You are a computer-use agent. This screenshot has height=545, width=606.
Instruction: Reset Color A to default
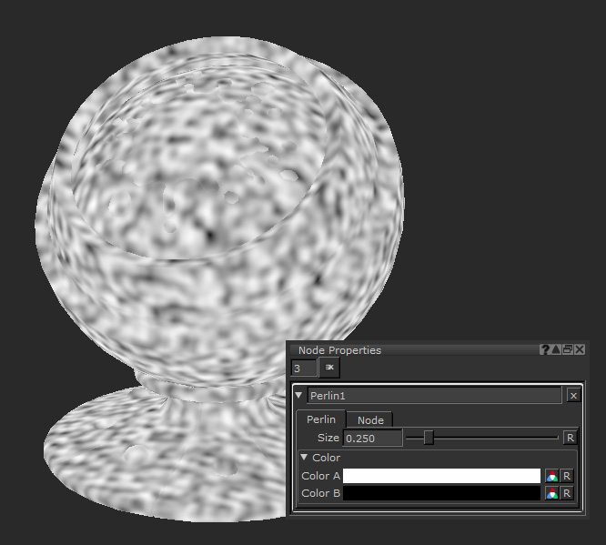click(x=567, y=476)
